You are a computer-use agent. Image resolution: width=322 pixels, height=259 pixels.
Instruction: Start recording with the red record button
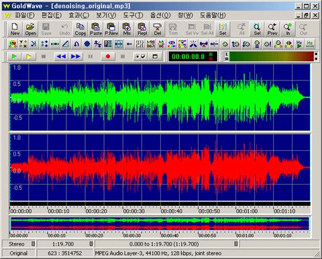(x=108, y=56)
